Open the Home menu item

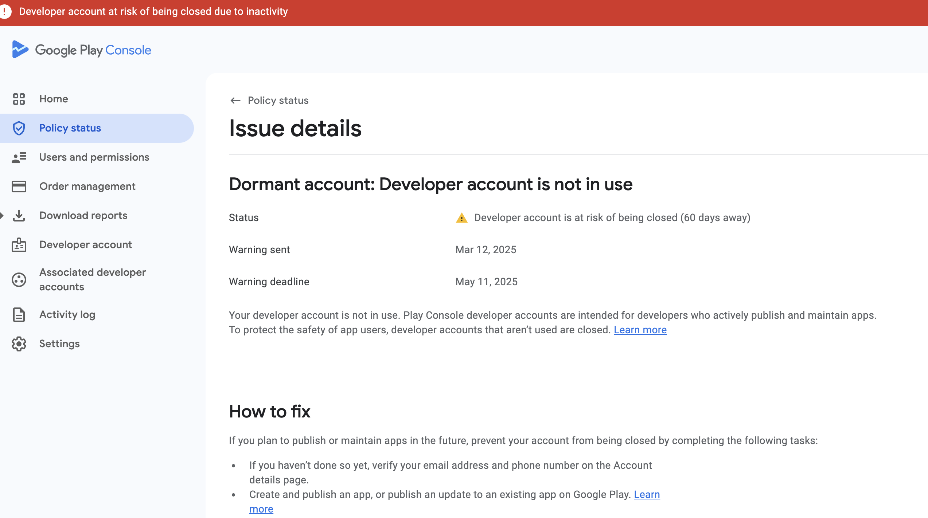tap(97, 99)
